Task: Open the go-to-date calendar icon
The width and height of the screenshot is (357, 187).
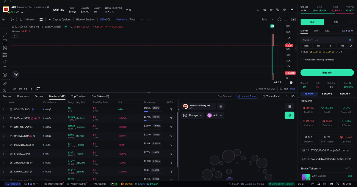Action: point(38,89)
